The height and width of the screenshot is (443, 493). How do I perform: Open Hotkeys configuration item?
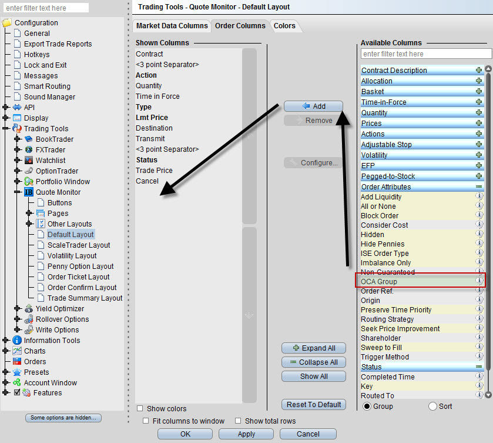(x=37, y=55)
